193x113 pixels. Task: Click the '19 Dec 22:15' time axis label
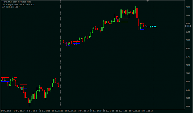coord(58,111)
